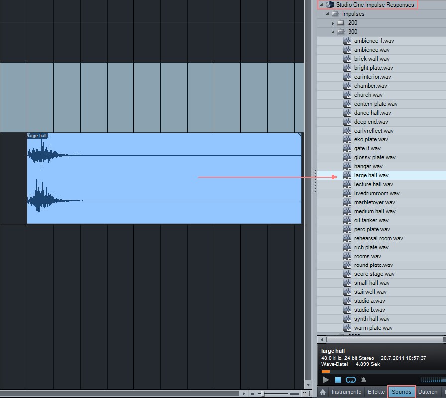Viewport: 446px width, 398px height.
Task: Select the large hall audio event
Action: [164, 178]
